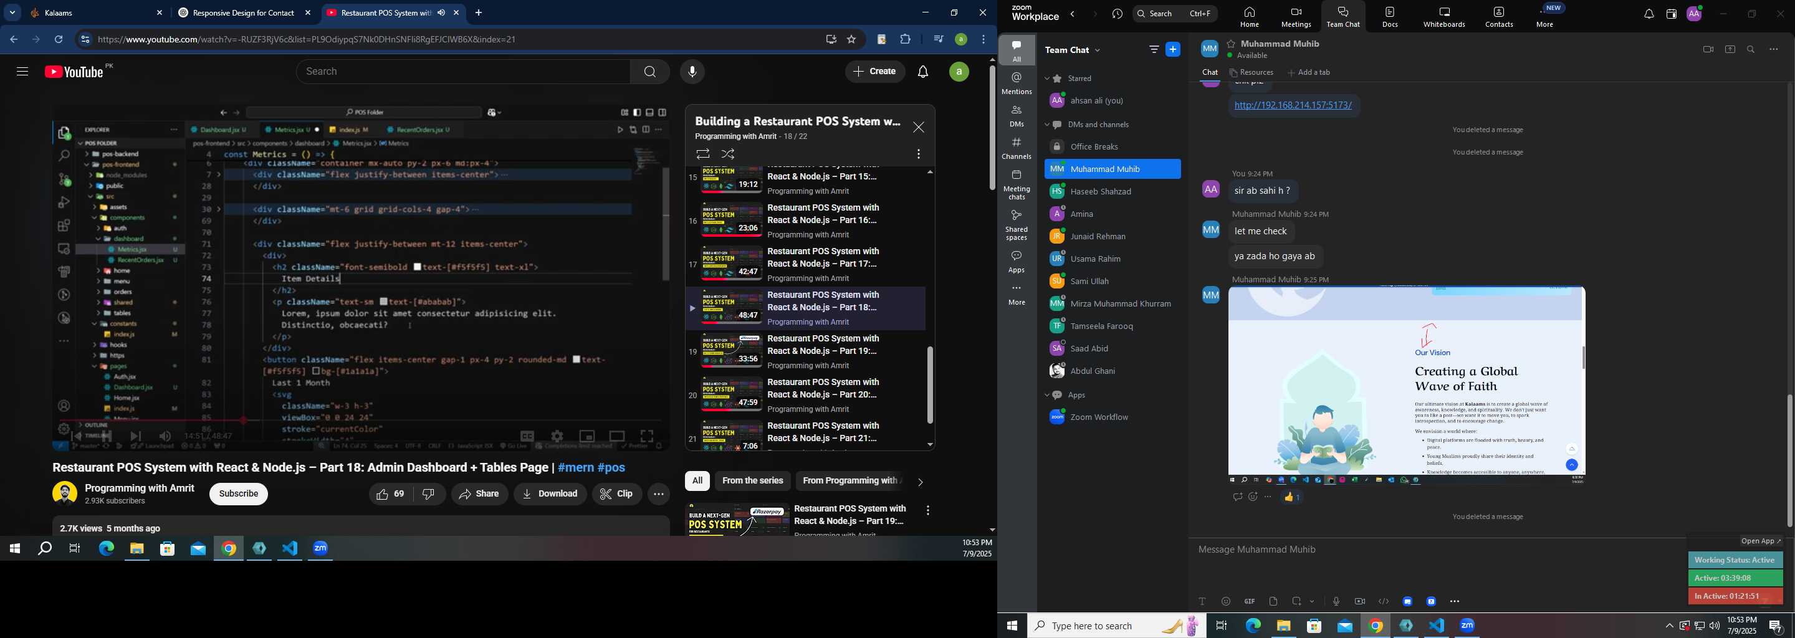1795x638 pixels.
Task: Reload the YouTube page
Action: [x=59, y=40]
